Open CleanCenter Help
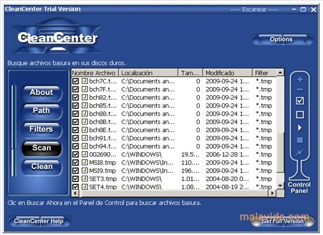Image resolution: width=323 pixels, height=235 pixels. coord(39,221)
